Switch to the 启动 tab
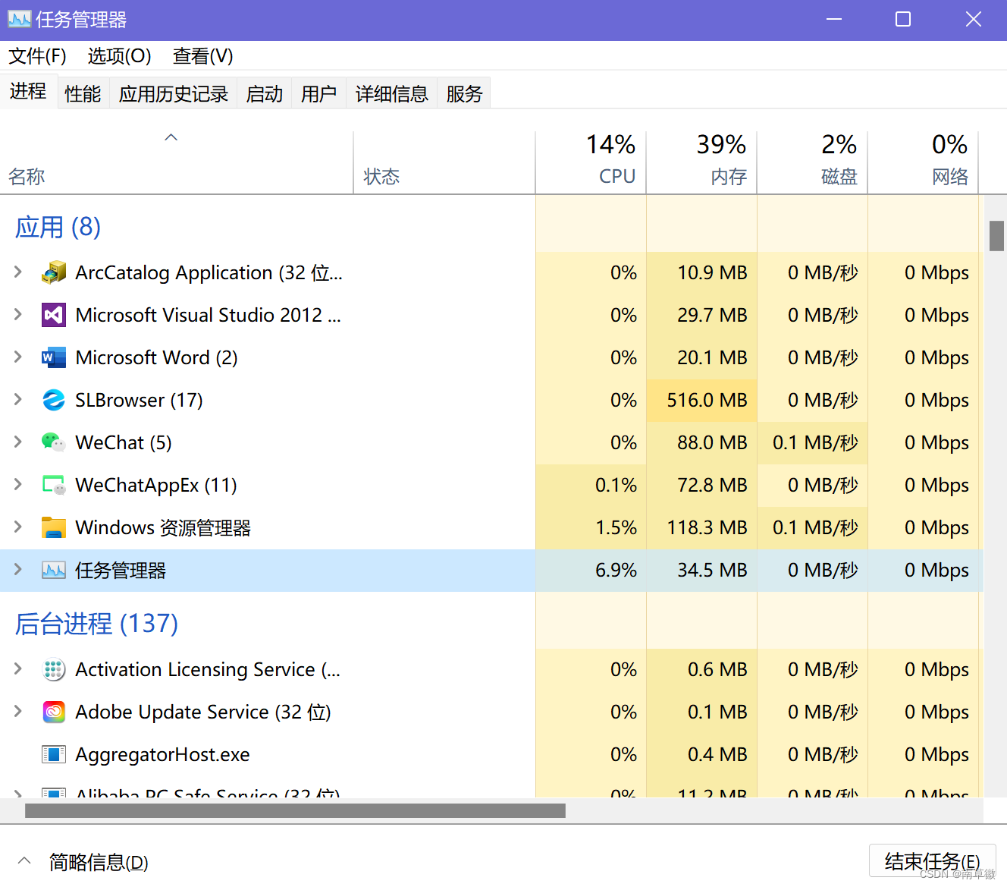The height and width of the screenshot is (887, 1007). 265,93
